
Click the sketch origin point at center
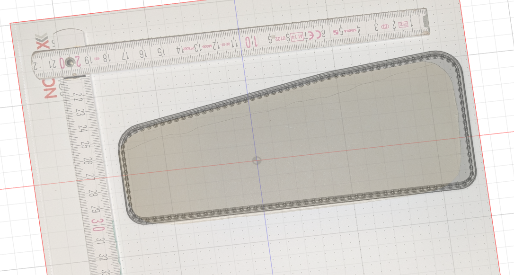pos(257,160)
